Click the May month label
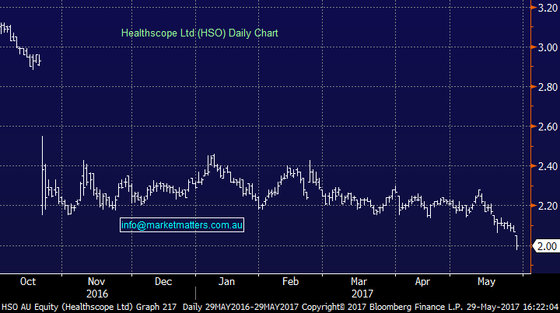 486,282
